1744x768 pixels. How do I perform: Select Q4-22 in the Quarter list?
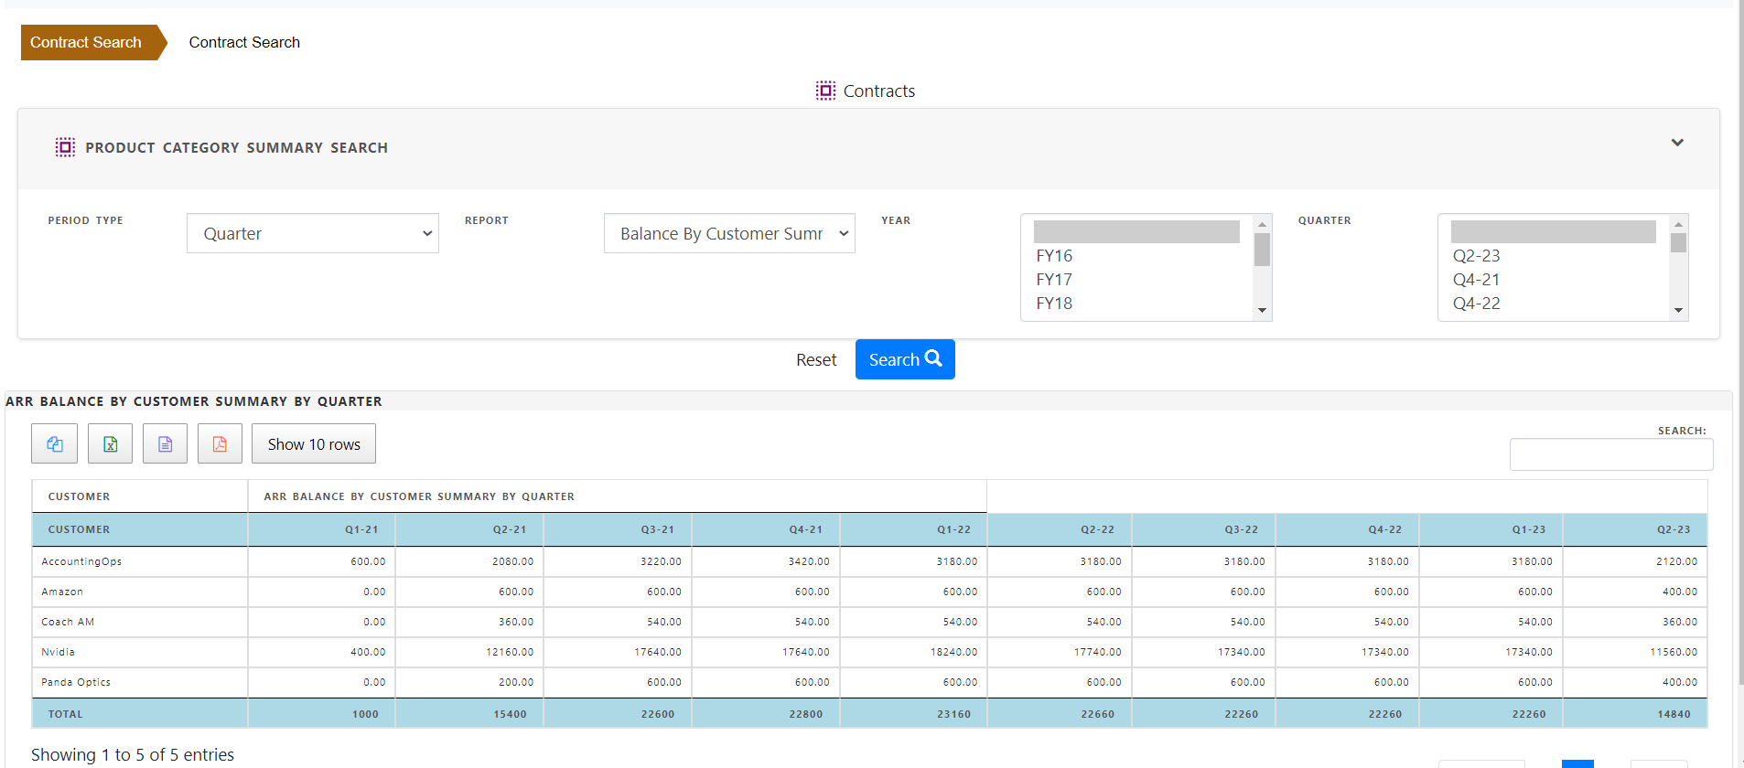click(1553, 304)
